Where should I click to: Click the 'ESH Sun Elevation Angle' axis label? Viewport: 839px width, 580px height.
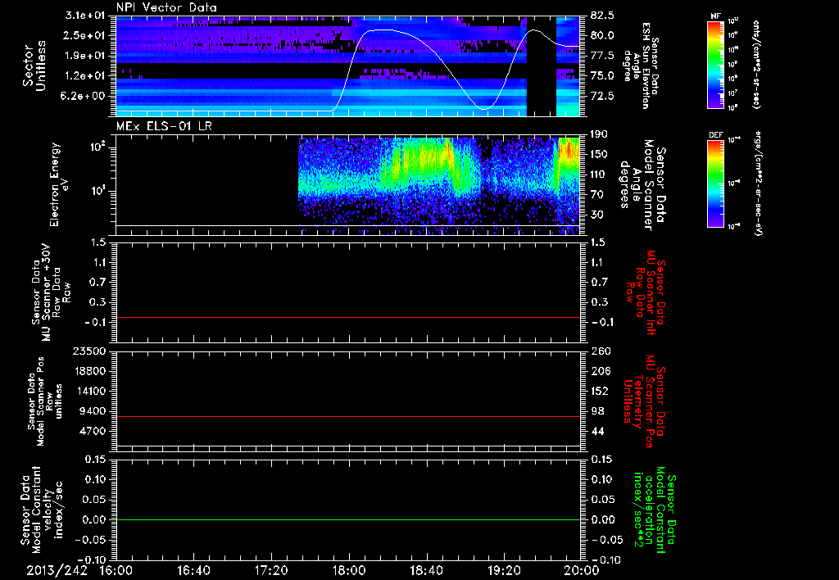pyautogui.click(x=641, y=66)
